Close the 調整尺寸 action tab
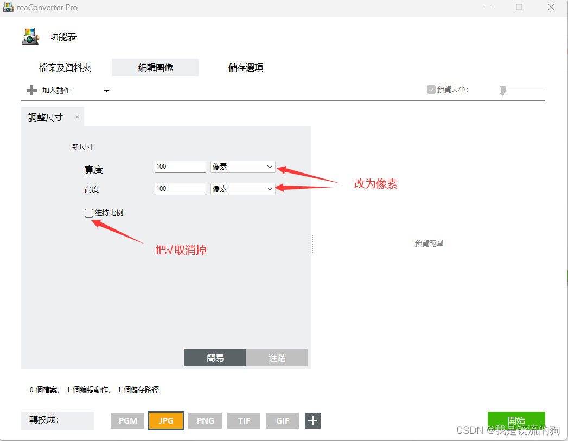Image resolution: width=568 pixels, height=441 pixels. pos(76,116)
